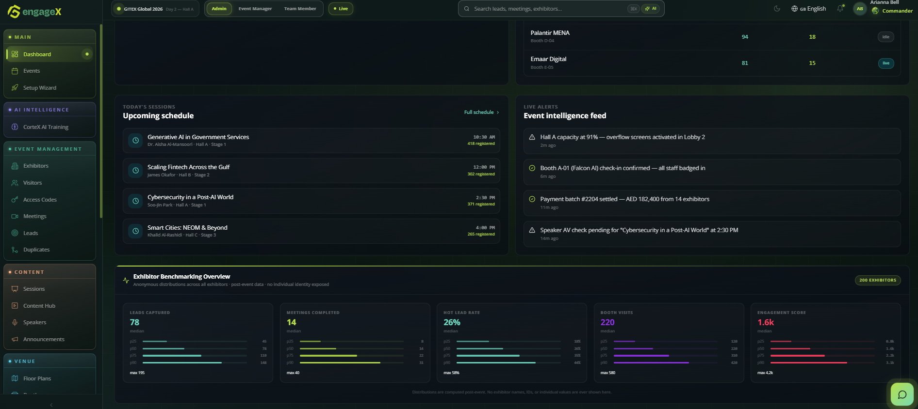This screenshot has height=409, width=918.
Task: Click the AI search button
Action: (651, 9)
